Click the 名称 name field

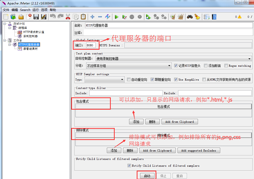tap(169, 25)
